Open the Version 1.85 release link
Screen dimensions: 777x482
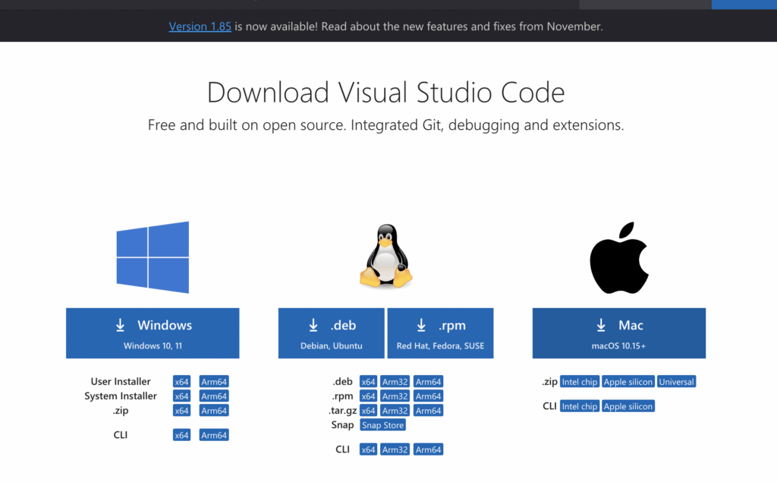coord(200,26)
